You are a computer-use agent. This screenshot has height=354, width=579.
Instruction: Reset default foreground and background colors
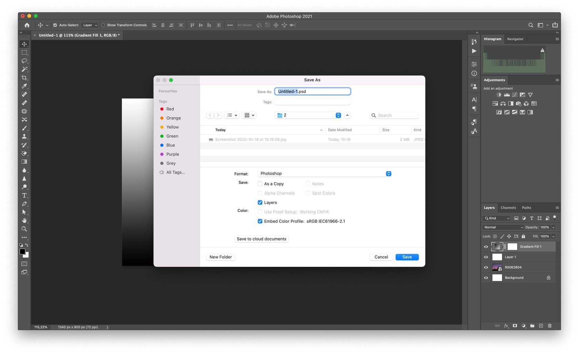click(x=21, y=245)
